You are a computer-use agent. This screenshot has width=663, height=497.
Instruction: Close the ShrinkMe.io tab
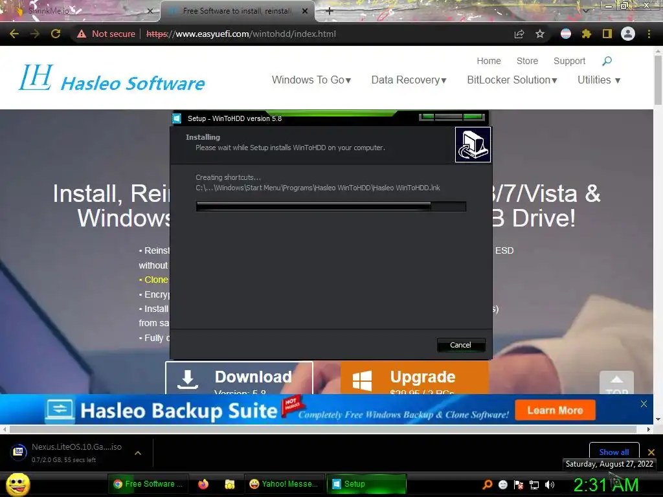pos(150,11)
